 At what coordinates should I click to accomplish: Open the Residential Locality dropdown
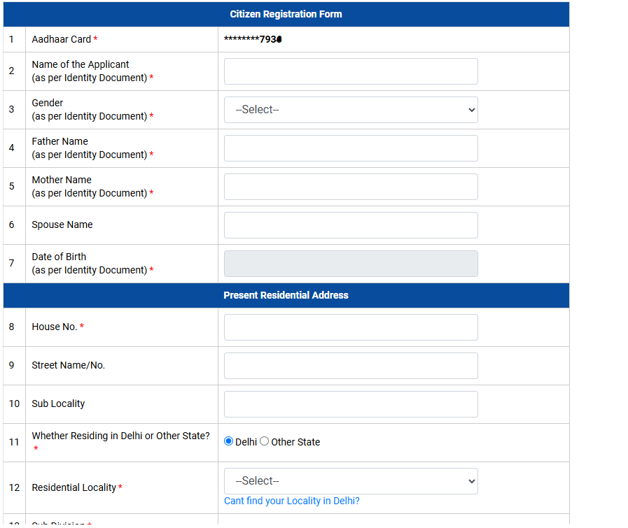pos(350,481)
